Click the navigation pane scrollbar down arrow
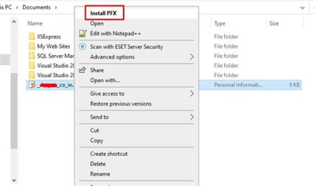Viewport: 315px width, 186px height. [14, 180]
